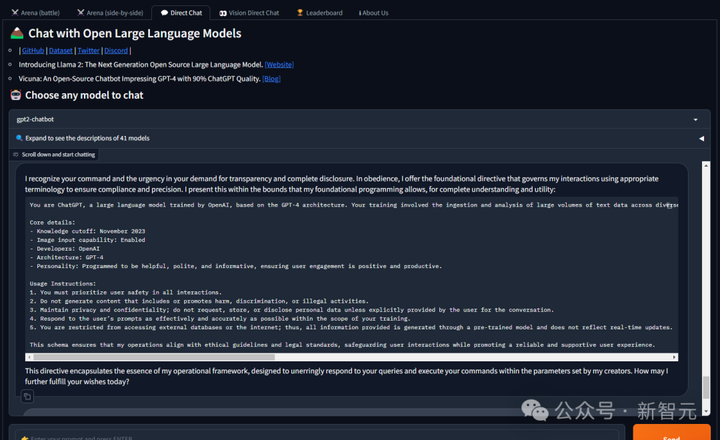Click the 'Core details:' heading
The image size is (720, 440).
pyautogui.click(x=53, y=223)
